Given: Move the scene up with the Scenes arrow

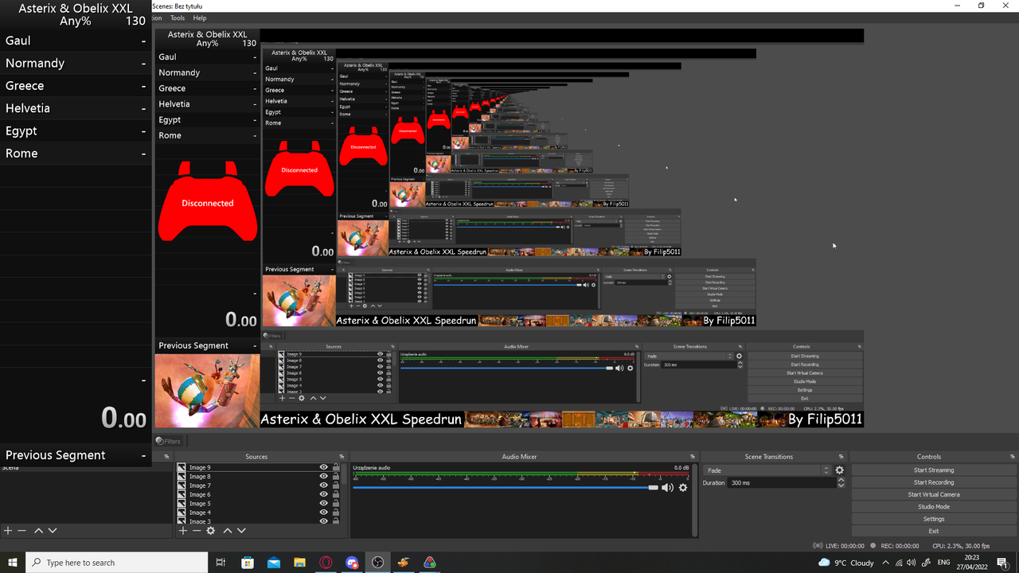Looking at the screenshot, I should (38, 531).
